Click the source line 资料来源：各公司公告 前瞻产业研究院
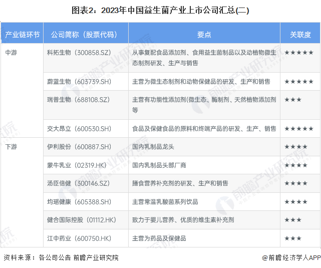Screen dimensions: 321x268 coord(61,257)
